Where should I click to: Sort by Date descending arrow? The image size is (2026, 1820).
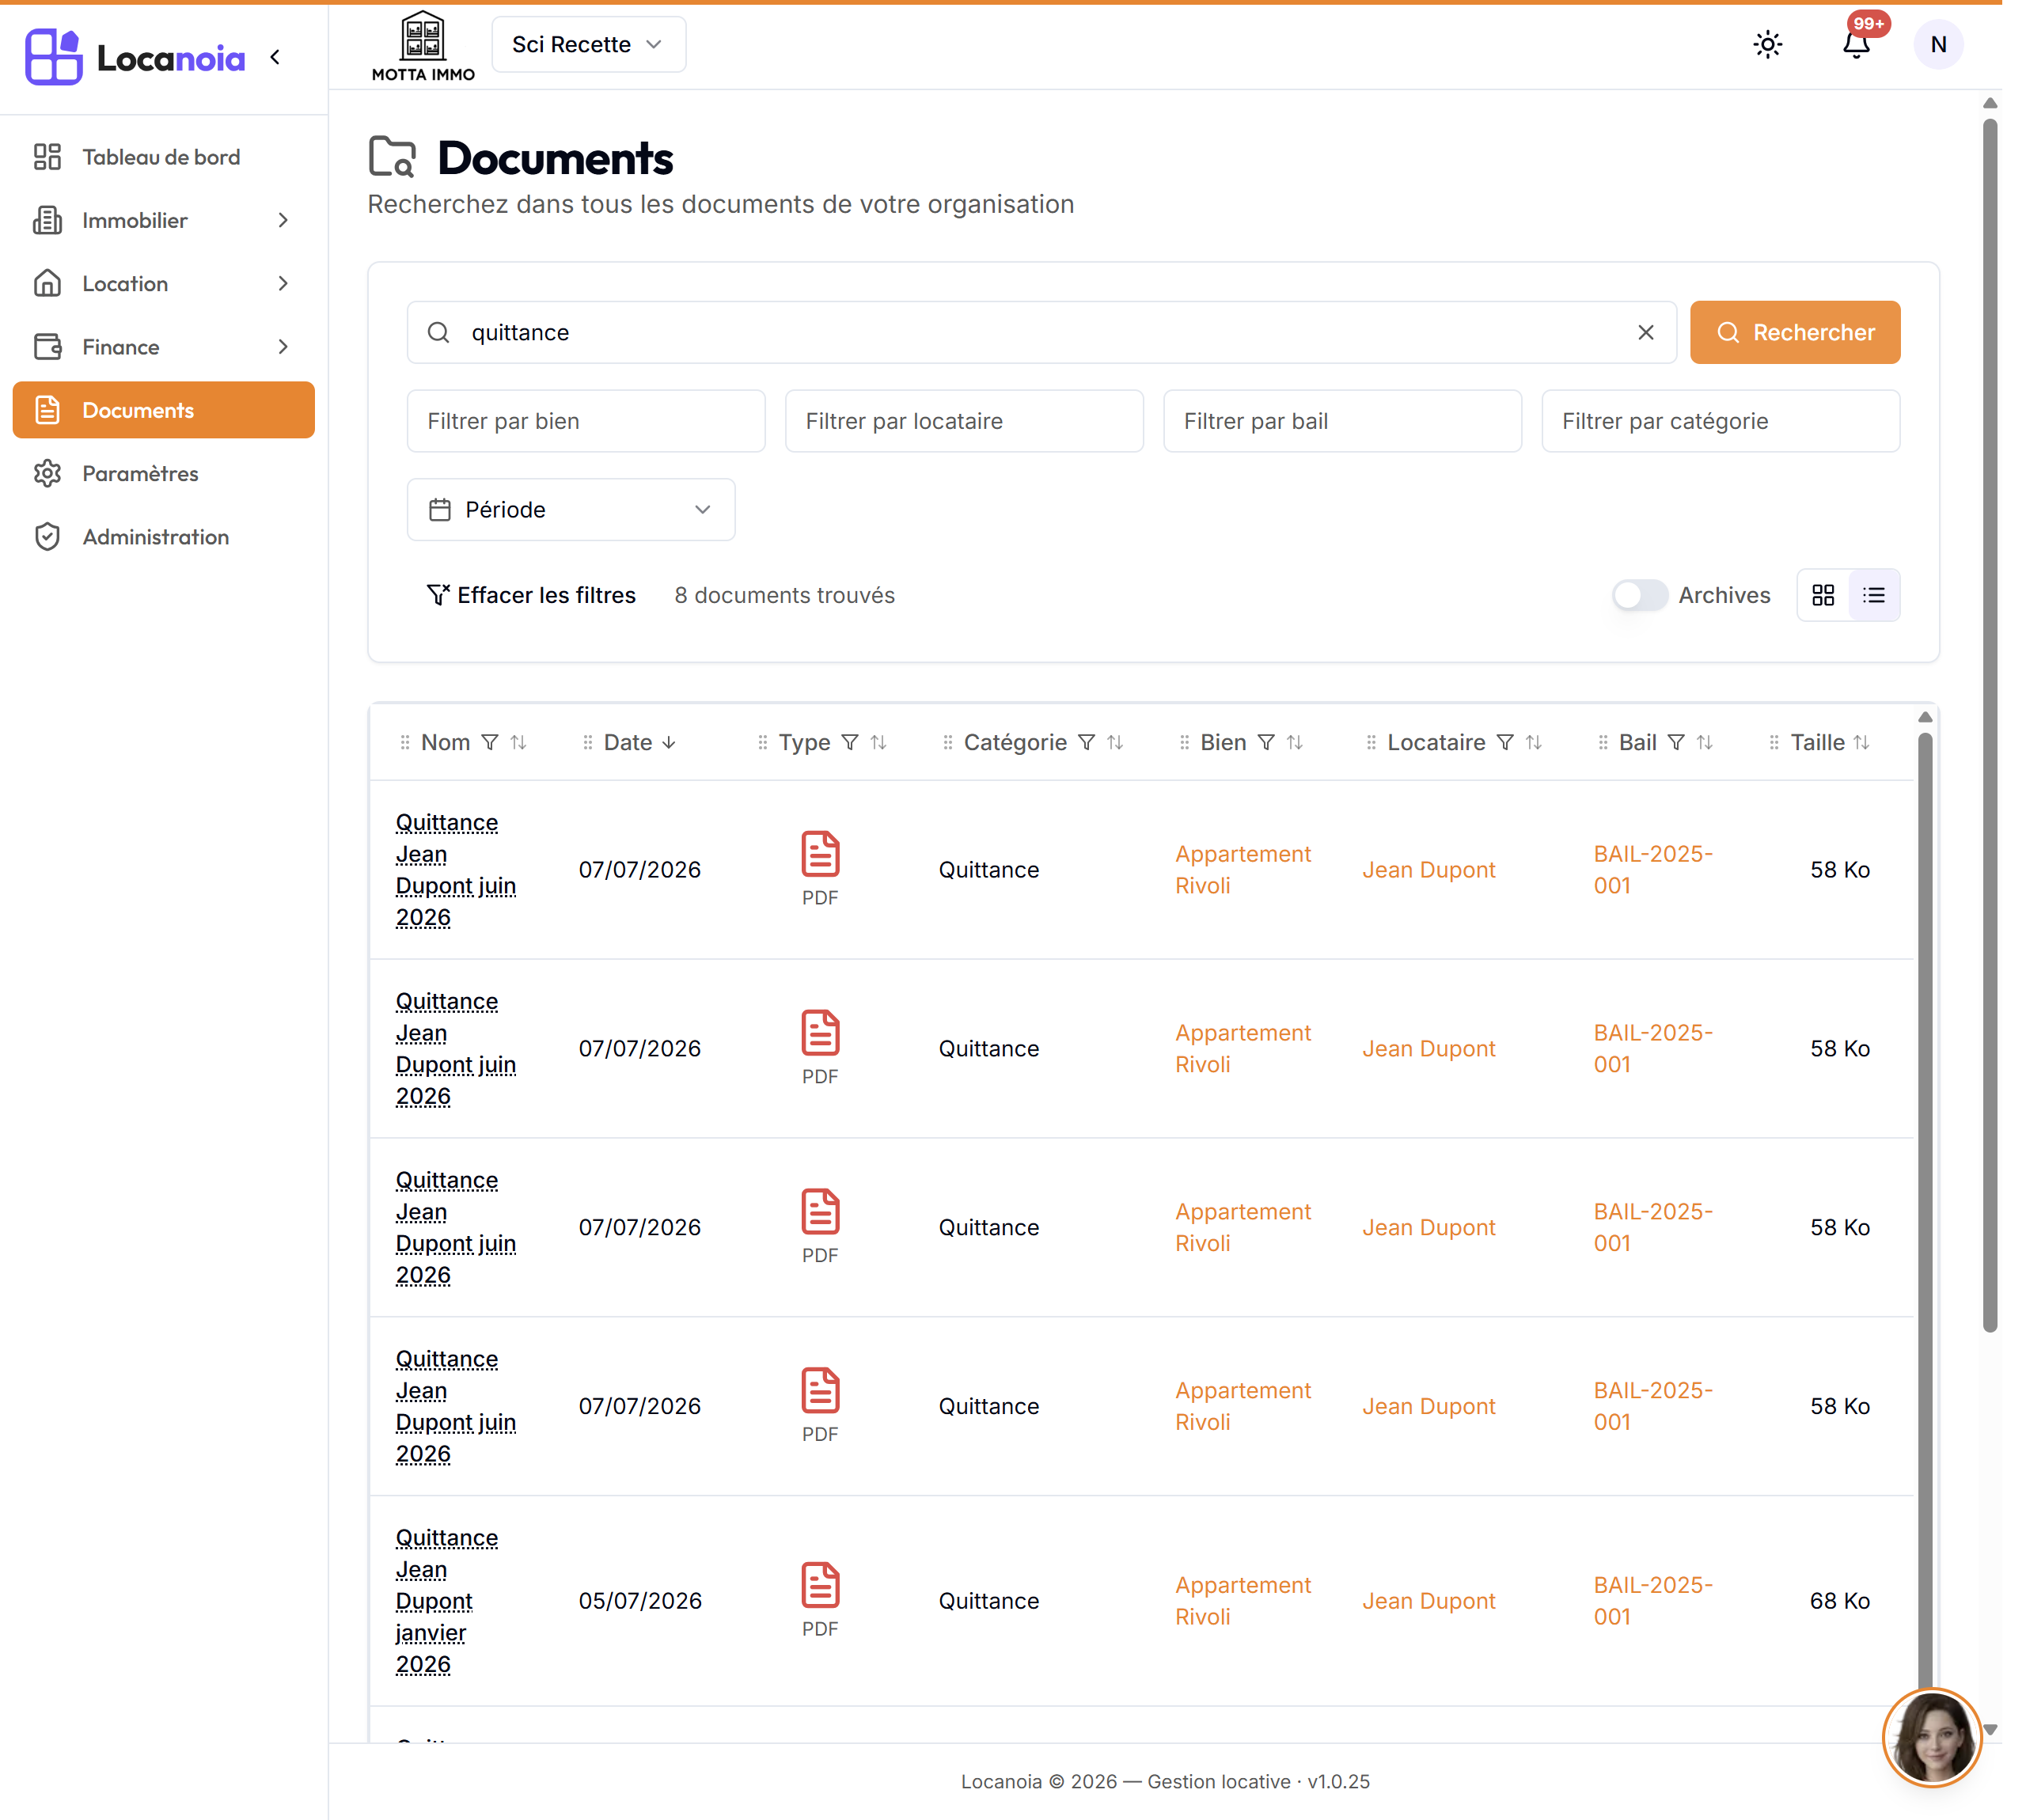point(669,743)
